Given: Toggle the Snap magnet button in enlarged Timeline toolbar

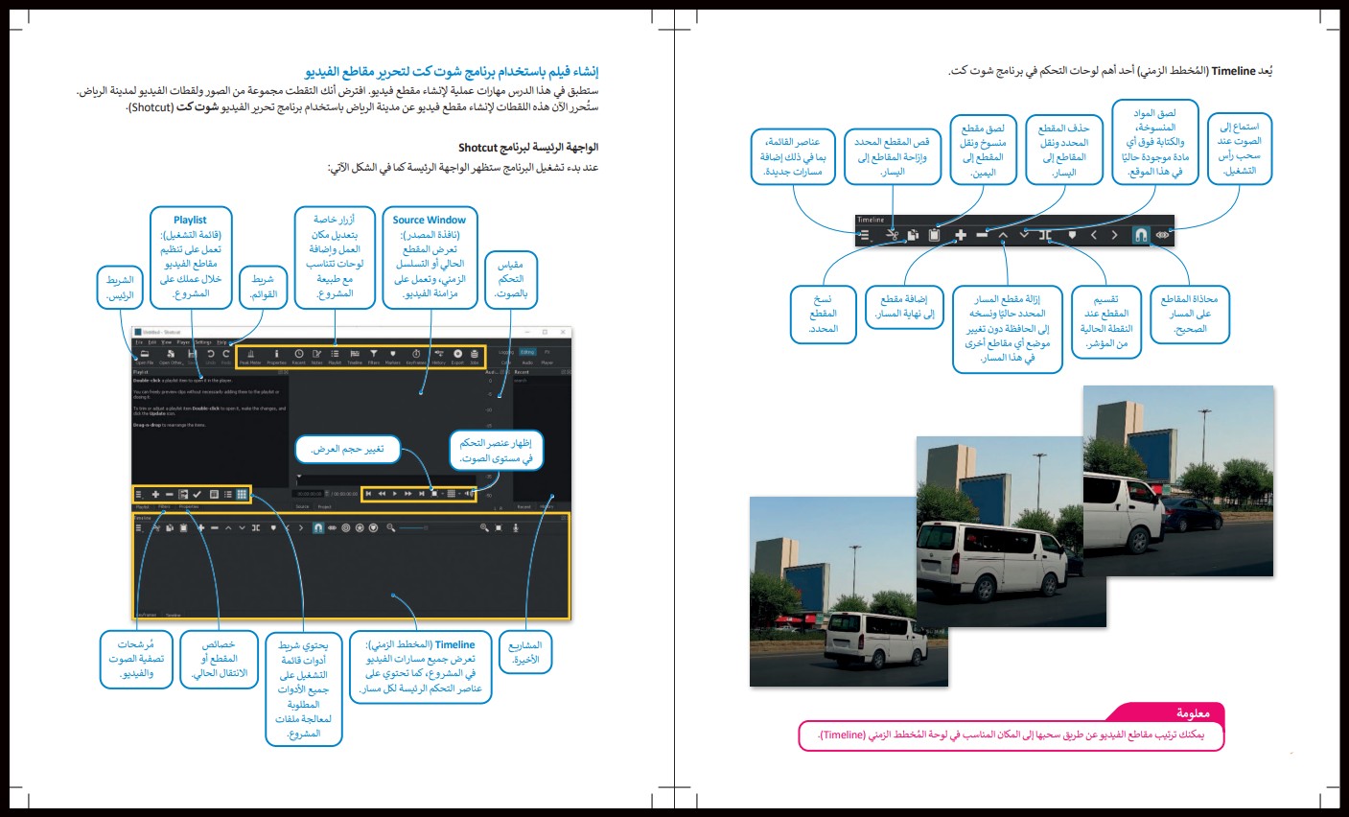Looking at the screenshot, I should [1140, 234].
